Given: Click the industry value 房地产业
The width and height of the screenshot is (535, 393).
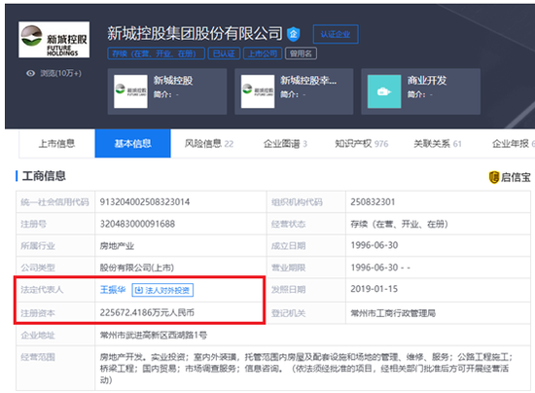Looking at the screenshot, I should coord(117,245).
